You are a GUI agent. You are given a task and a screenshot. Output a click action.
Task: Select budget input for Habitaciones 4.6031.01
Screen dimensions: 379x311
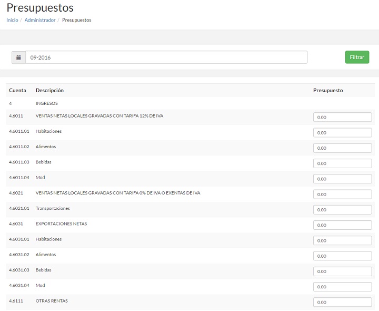[x=342, y=240]
